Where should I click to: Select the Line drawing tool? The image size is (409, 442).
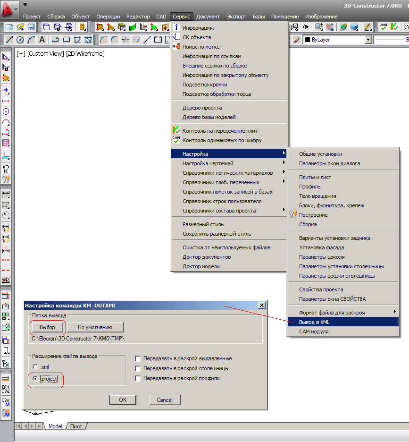click(9, 40)
